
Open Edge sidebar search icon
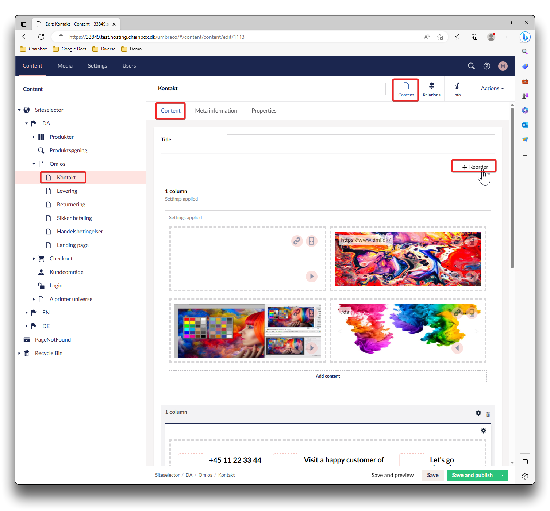point(525,52)
